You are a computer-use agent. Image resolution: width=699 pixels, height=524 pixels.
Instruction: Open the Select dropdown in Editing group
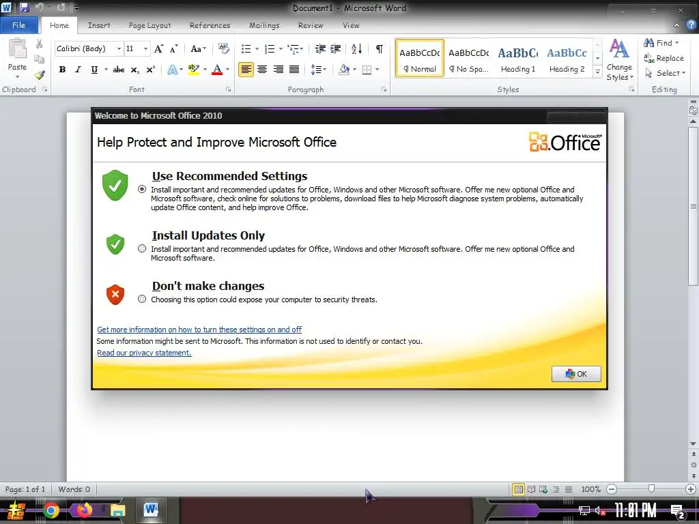[665, 73]
